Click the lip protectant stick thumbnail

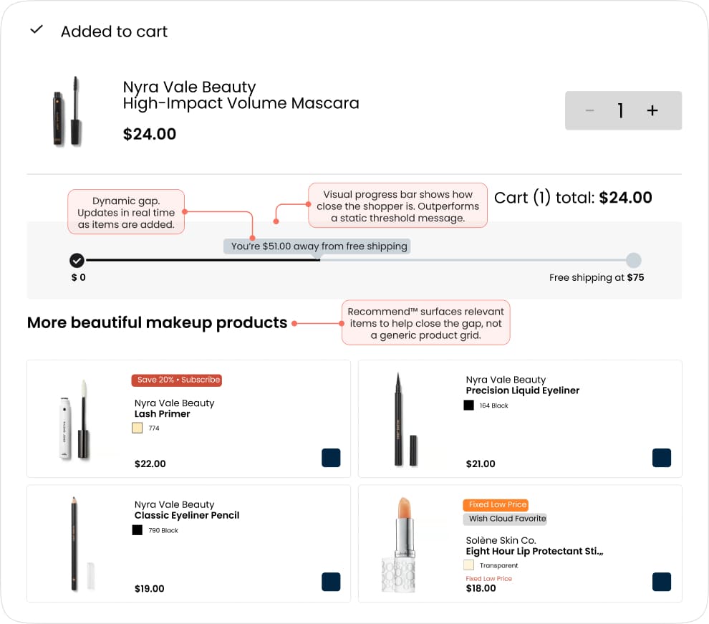tap(400, 544)
